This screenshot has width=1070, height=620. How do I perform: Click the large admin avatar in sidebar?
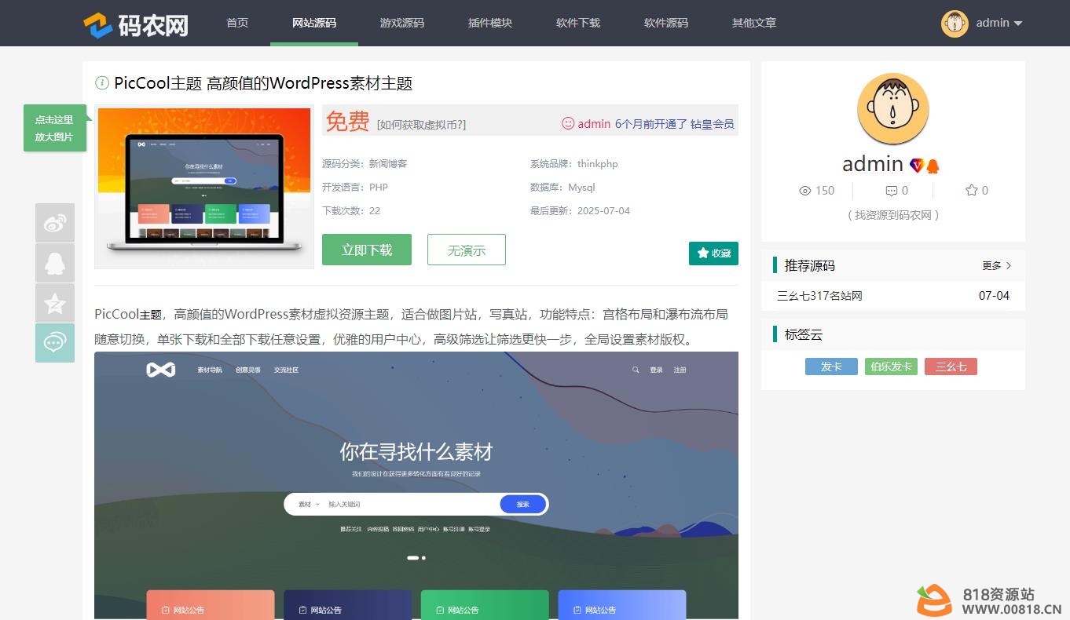pos(893,109)
